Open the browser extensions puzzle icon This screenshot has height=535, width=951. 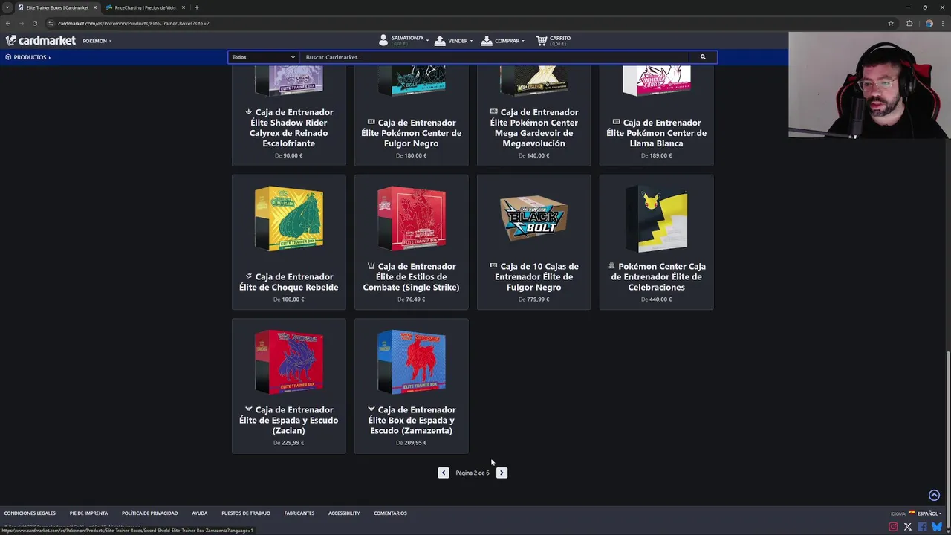coord(909,23)
